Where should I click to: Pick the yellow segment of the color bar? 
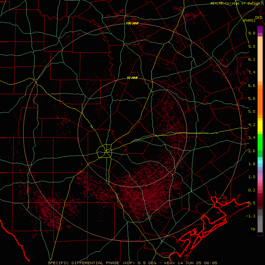click(x=260, y=126)
